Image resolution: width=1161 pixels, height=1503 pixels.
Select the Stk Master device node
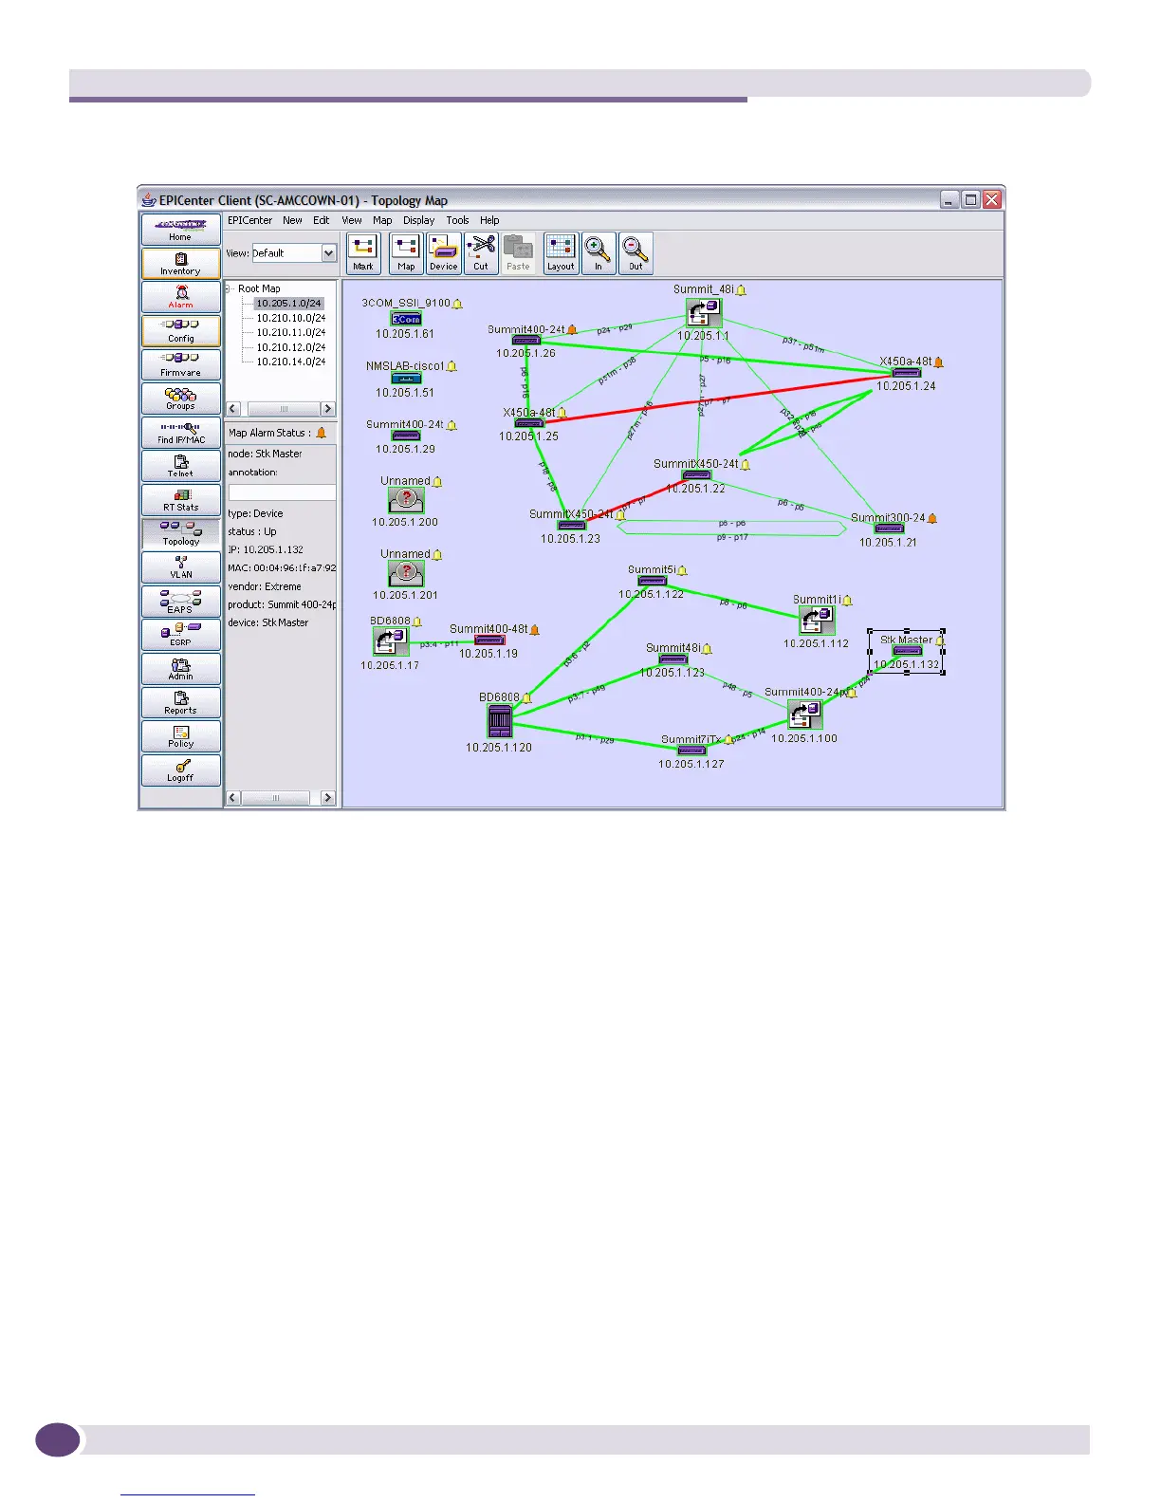pos(907,651)
